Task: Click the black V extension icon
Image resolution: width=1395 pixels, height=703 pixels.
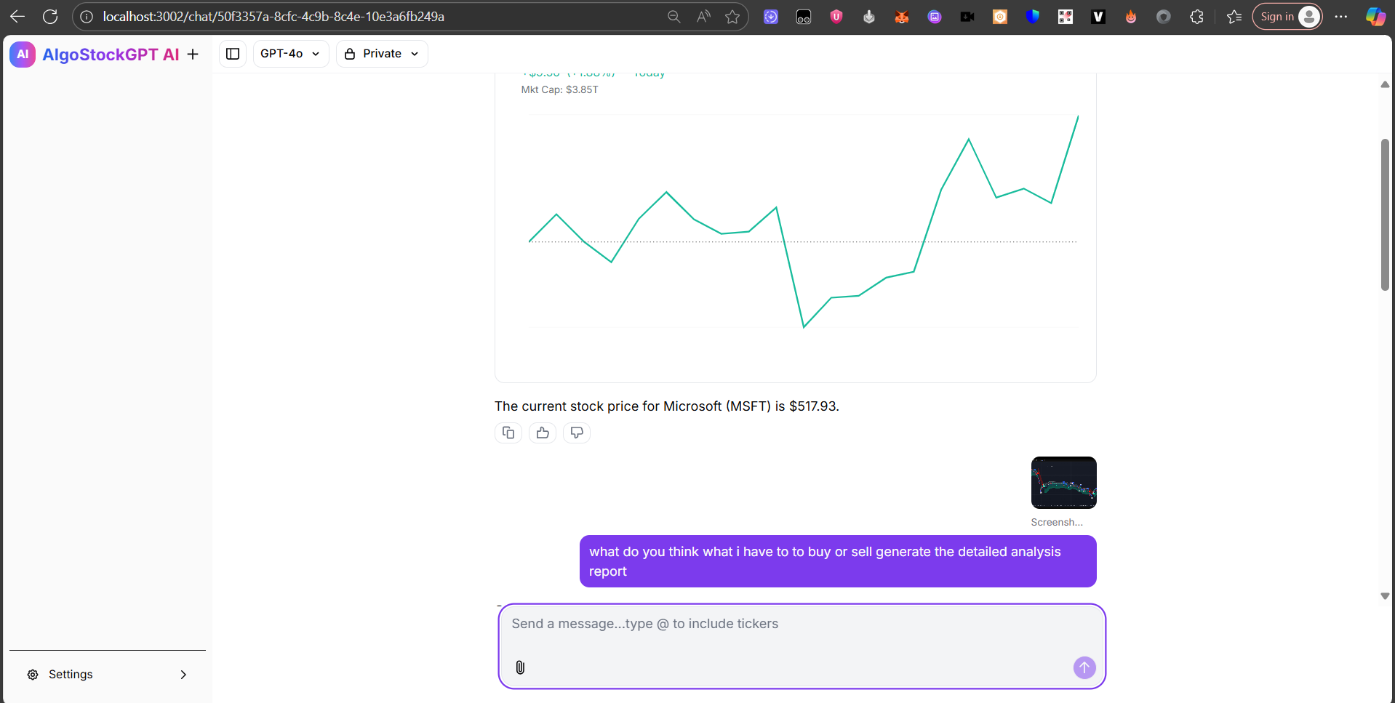Action: point(1098,17)
